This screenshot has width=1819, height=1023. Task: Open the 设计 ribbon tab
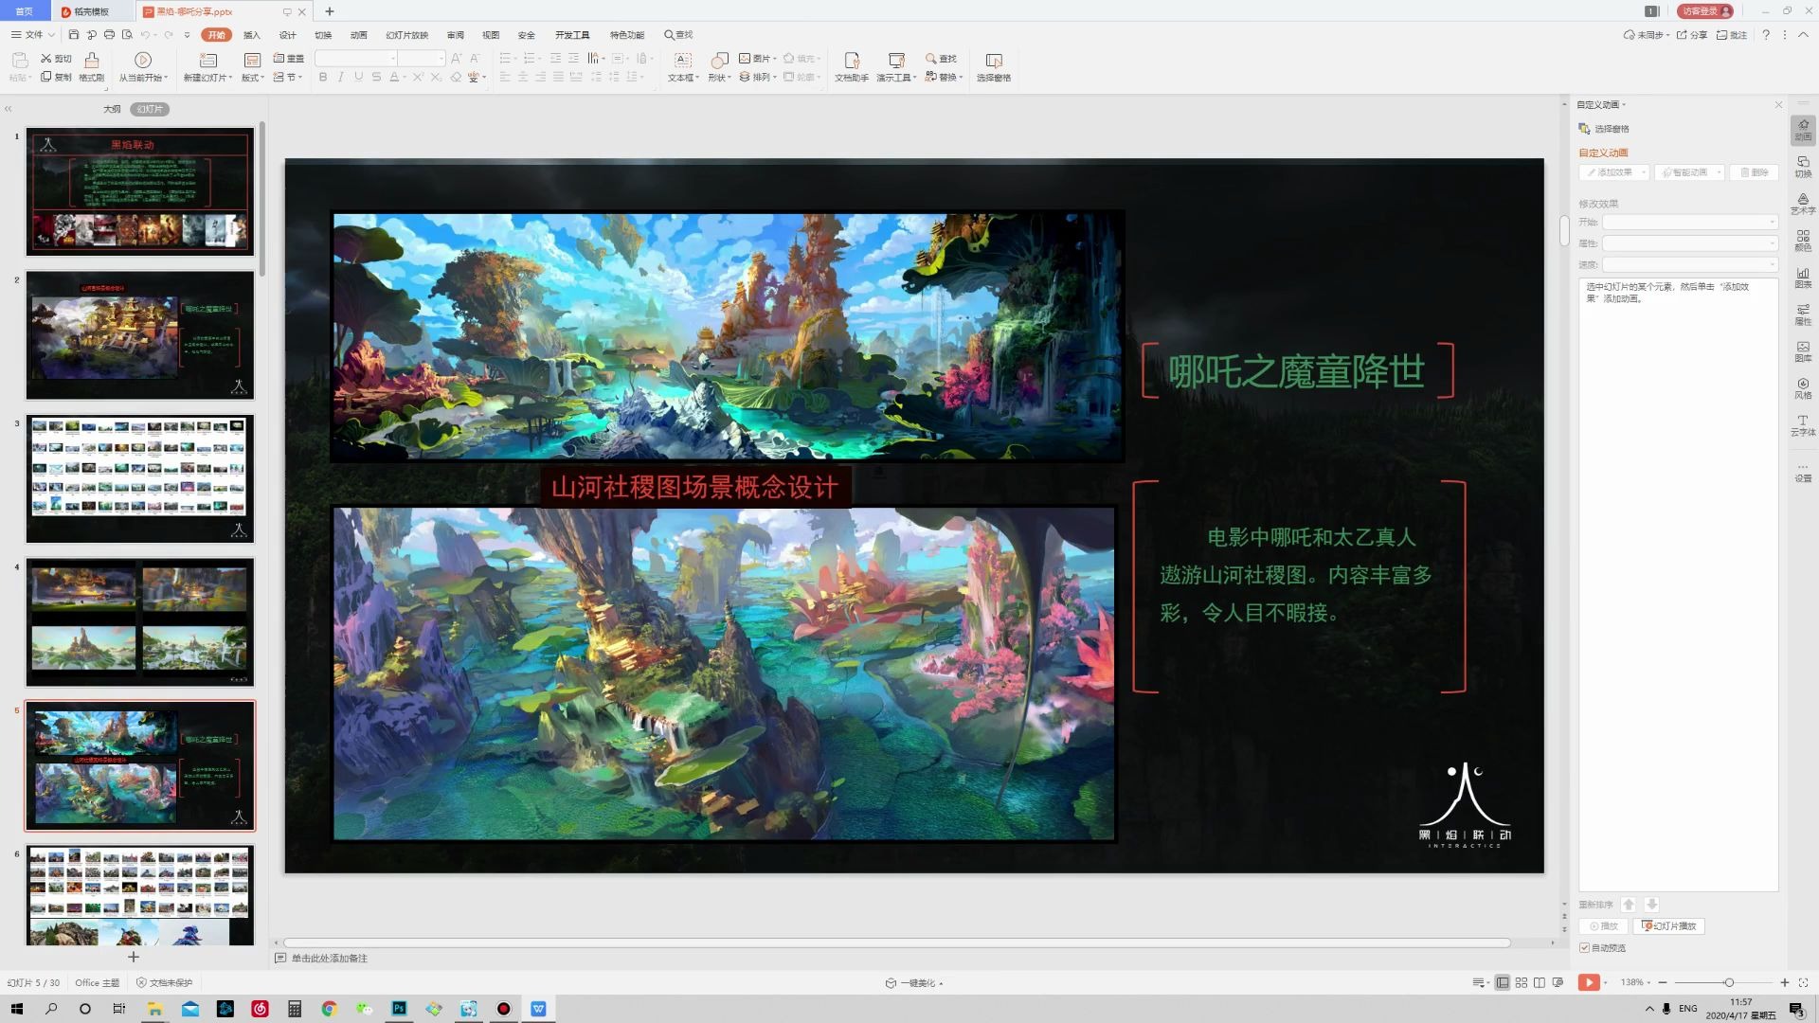click(288, 35)
